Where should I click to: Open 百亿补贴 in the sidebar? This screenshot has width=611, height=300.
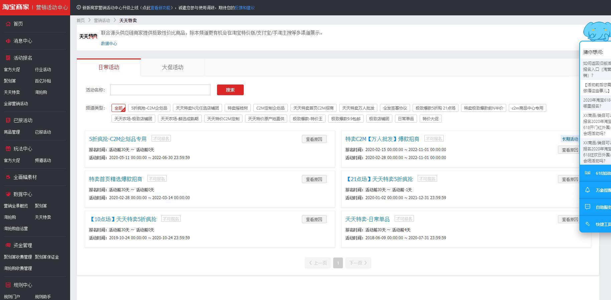43,81
